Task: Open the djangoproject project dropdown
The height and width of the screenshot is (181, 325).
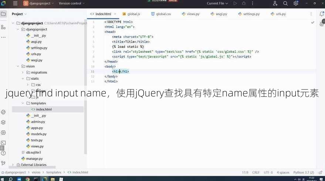Action: 38,3
